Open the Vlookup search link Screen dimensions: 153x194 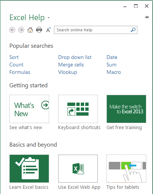click(68, 72)
